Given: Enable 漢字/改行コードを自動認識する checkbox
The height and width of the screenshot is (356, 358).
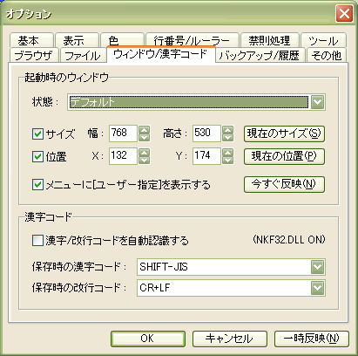Looking at the screenshot, I should 37,241.
